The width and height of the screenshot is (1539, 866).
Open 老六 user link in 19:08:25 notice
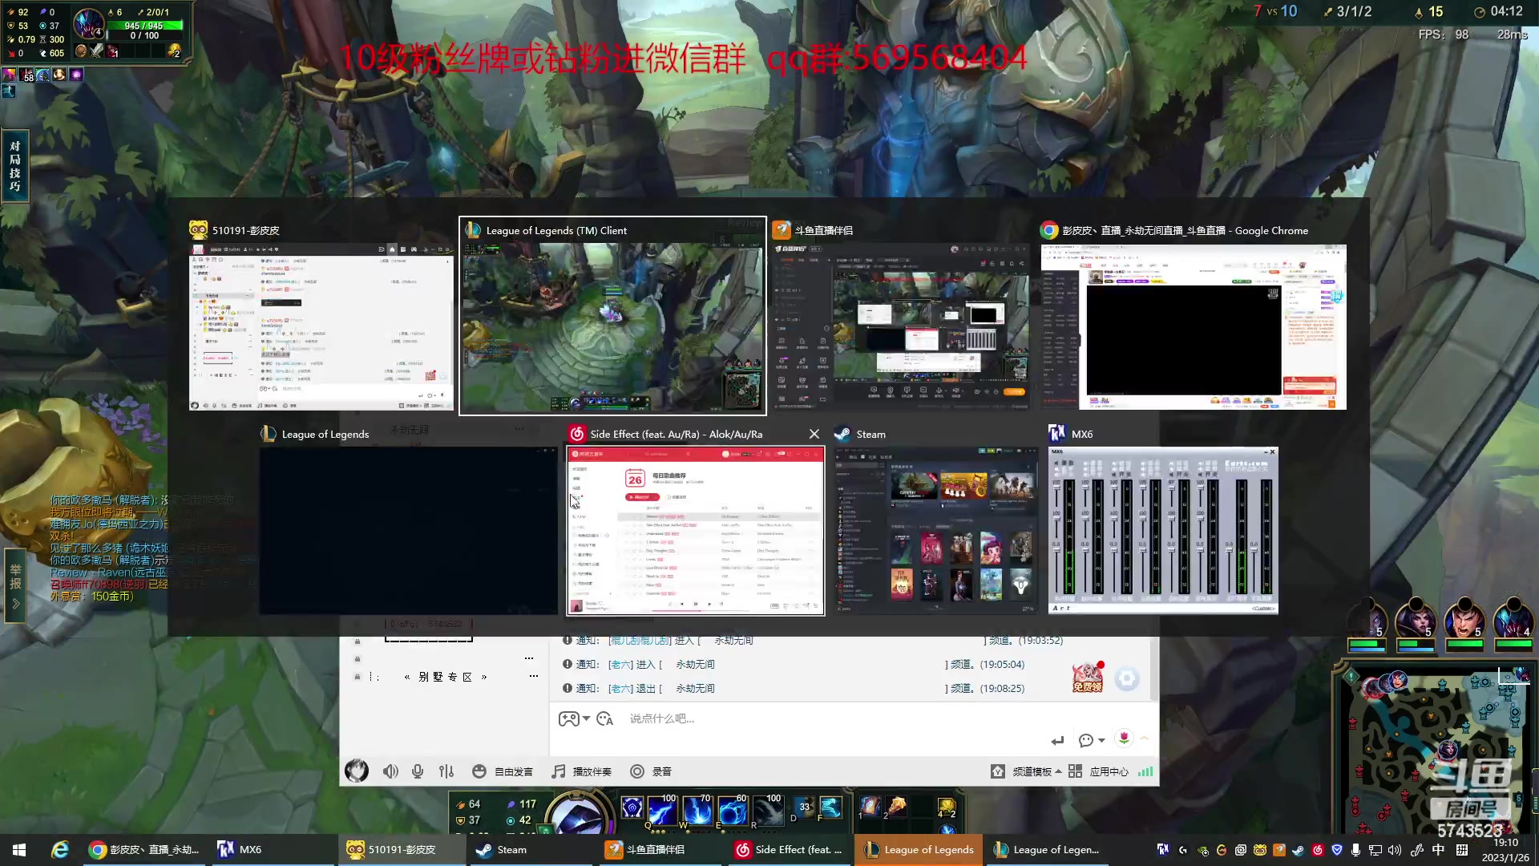620,688
